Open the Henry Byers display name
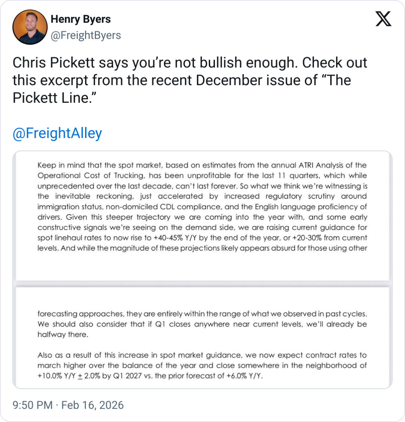 (81, 19)
